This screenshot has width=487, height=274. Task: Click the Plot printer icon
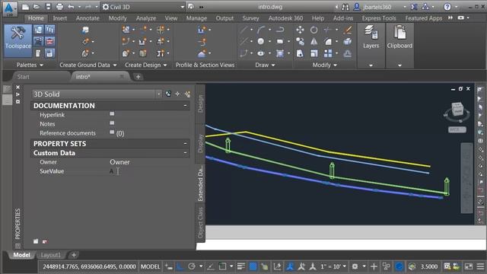click(x=59, y=7)
